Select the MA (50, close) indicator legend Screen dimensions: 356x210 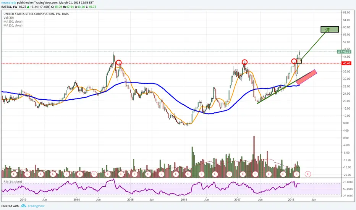13,21
